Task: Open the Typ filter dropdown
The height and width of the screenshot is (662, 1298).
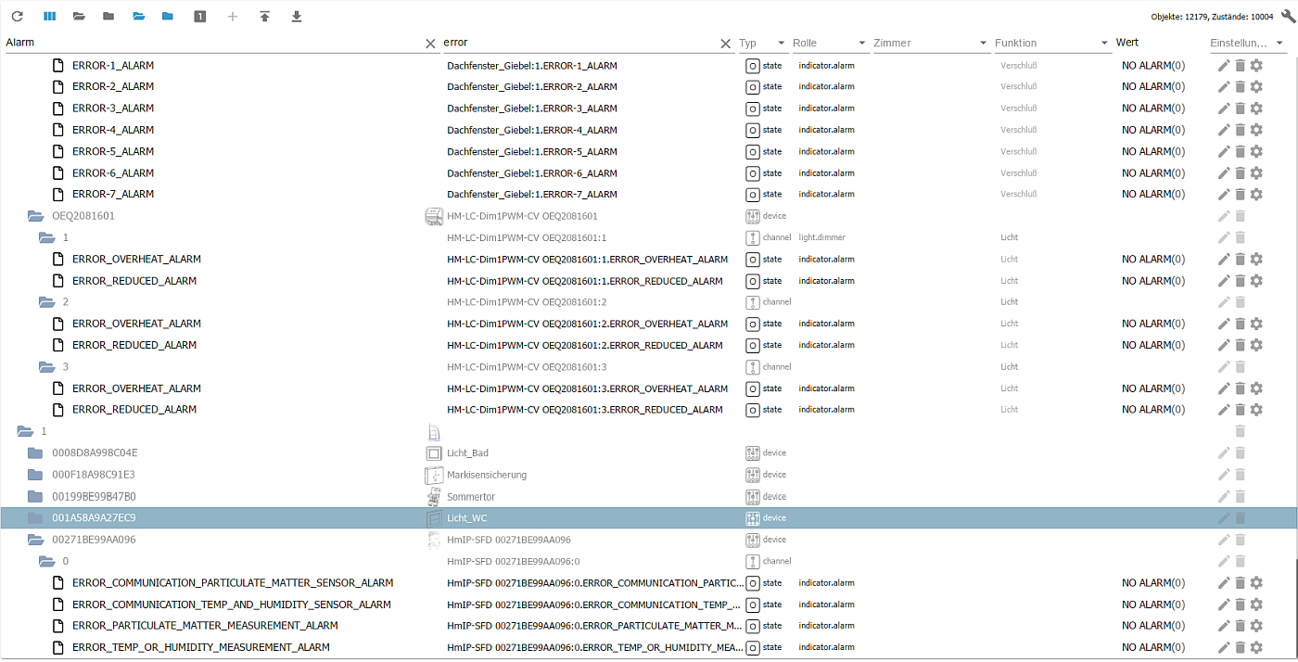Action: (x=763, y=44)
